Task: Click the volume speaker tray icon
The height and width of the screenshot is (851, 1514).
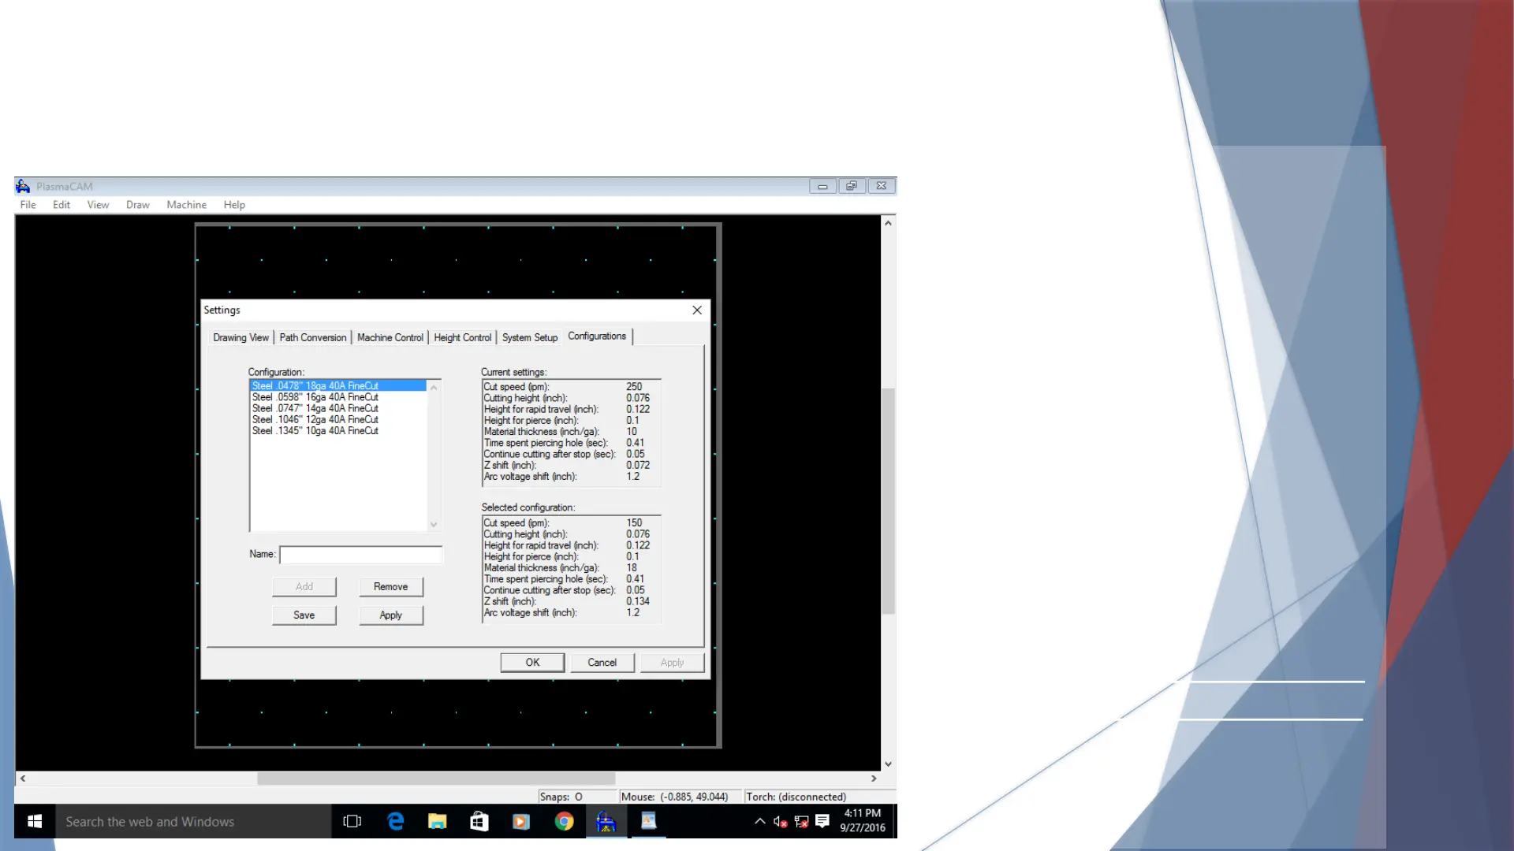Action: click(x=779, y=821)
